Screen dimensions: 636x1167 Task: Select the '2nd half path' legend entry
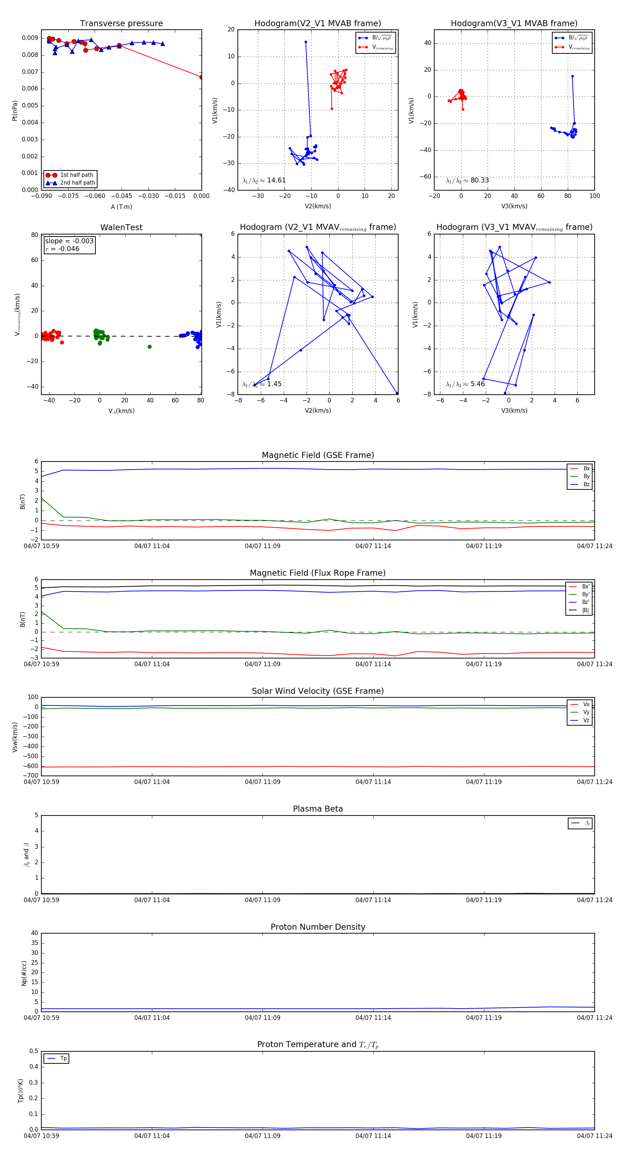point(70,183)
